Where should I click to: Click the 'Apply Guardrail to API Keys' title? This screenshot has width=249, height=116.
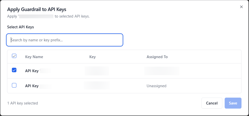coord(37,10)
